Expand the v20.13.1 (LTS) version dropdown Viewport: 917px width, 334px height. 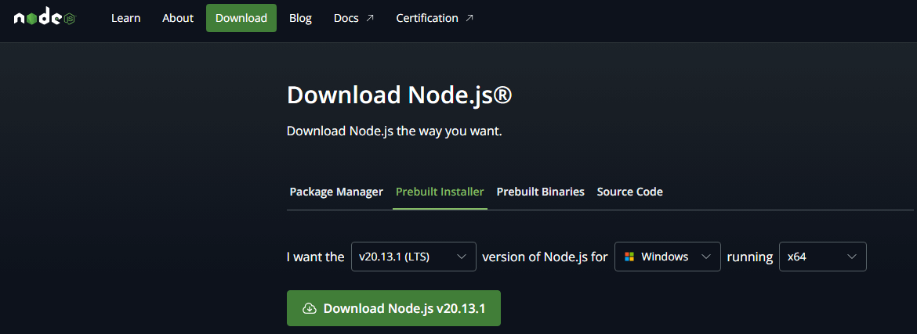point(413,257)
